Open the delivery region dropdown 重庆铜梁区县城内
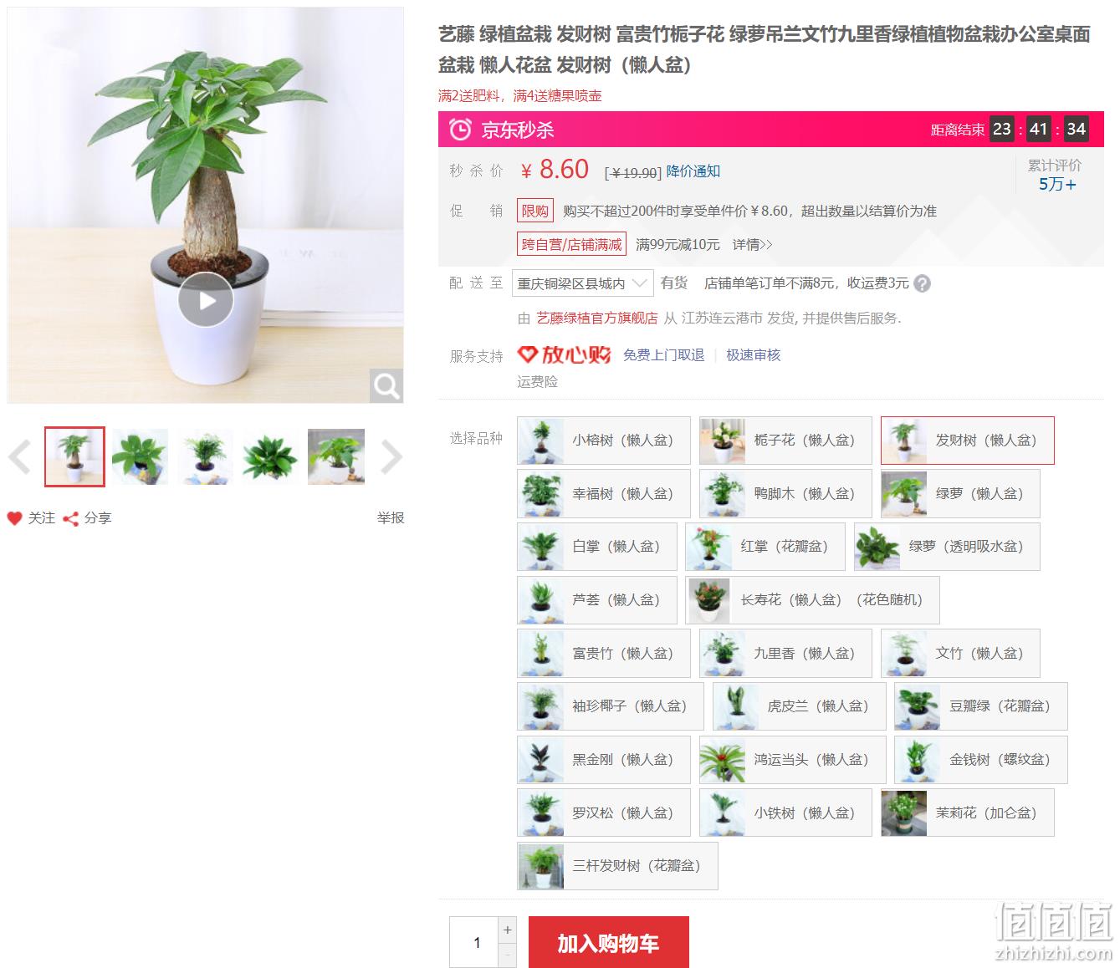This screenshot has height=968, width=1120. coord(582,283)
